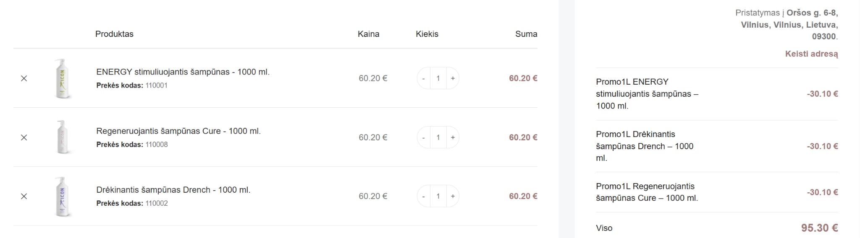Open Regeneruojantis šampūnas Cure product link
Image resolution: width=860 pixels, height=238 pixels.
coord(178,131)
